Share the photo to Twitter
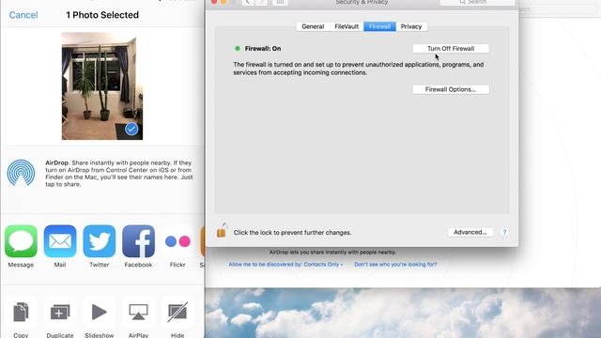Viewport: 601px width, 338px height. coord(100,241)
